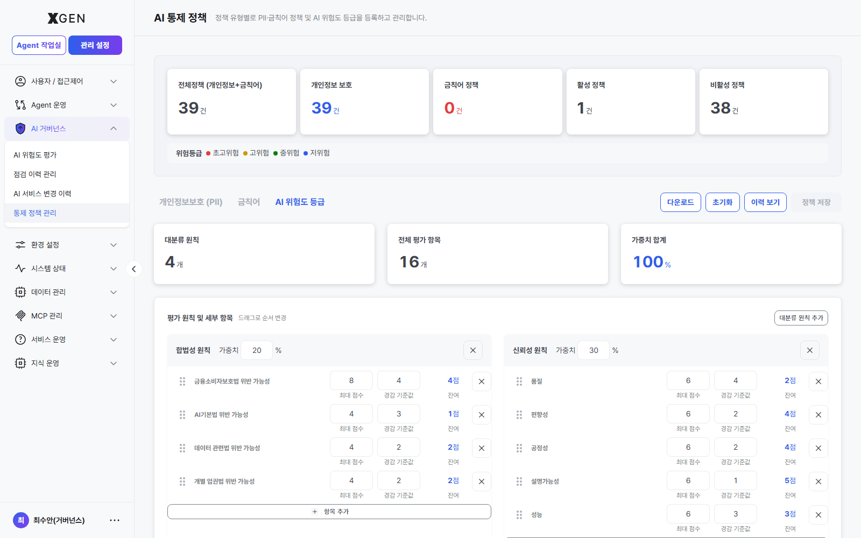Viewport: 861px width, 538px height.
Task: Expand the 시스템 상태 menu chevron
Action: click(114, 268)
